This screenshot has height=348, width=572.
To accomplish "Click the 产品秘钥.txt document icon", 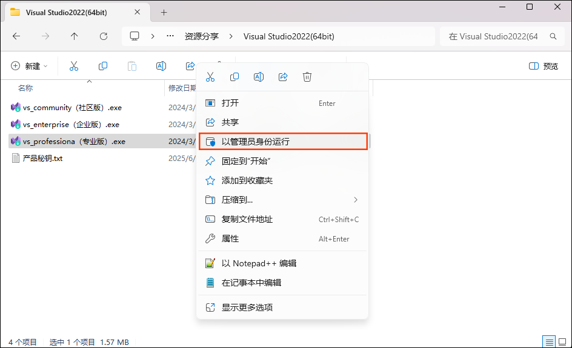I will pos(16,158).
